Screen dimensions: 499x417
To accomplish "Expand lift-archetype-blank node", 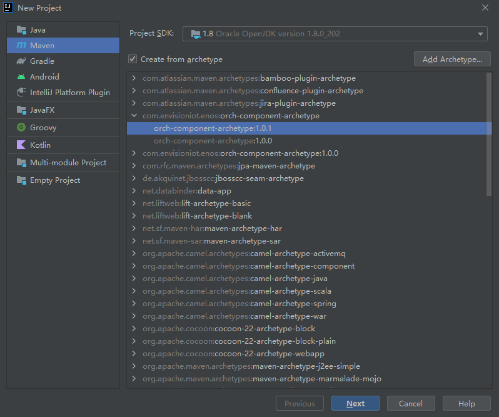I will [x=134, y=216].
